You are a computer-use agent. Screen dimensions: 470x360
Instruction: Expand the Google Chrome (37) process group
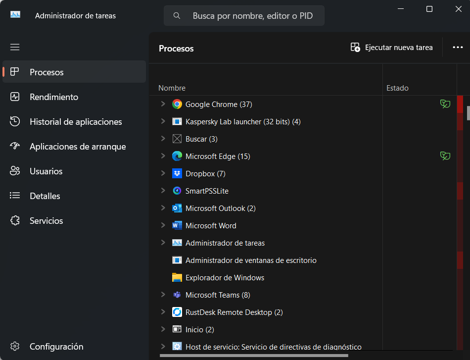point(163,104)
